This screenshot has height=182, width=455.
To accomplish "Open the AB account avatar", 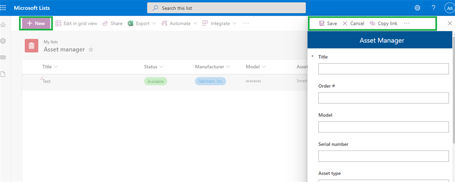I will click(449, 8).
